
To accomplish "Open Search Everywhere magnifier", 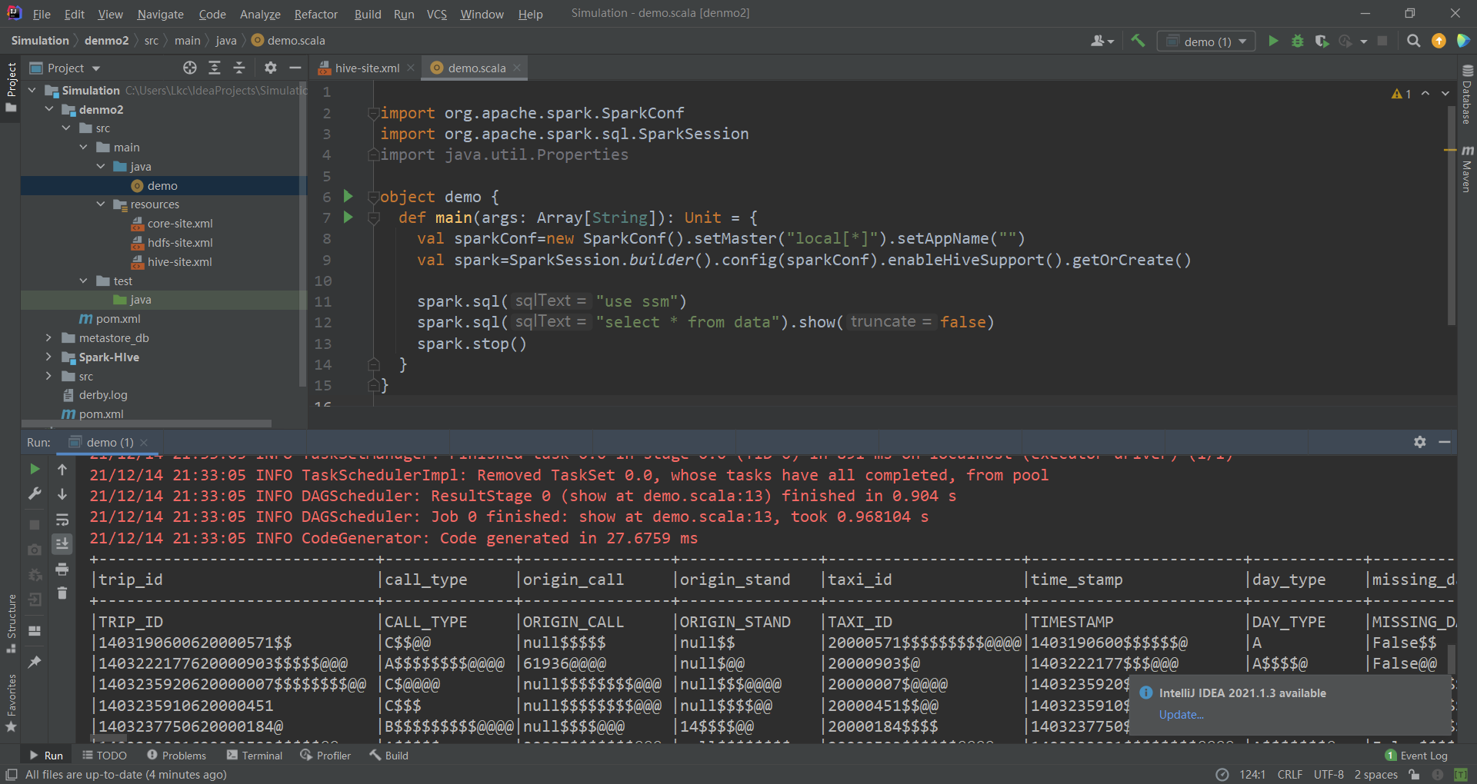I will (1413, 41).
